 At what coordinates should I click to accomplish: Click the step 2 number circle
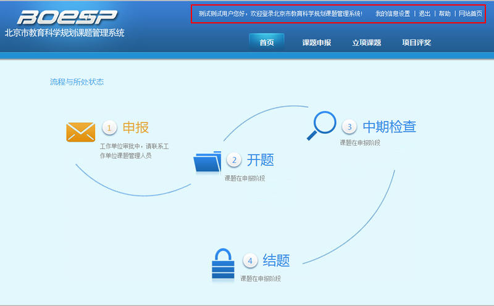click(x=234, y=160)
